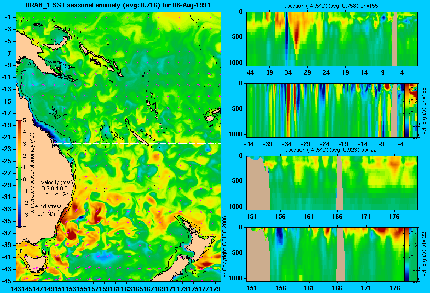
Task: Click the 0.4 label on lat=-22 velocity color bar
Action: [413, 233]
